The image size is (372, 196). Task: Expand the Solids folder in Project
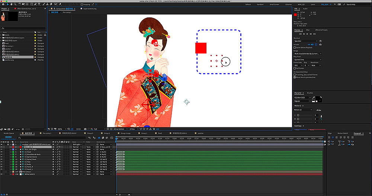1,35
